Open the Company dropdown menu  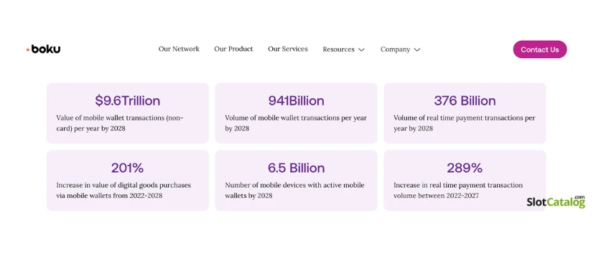click(x=400, y=49)
